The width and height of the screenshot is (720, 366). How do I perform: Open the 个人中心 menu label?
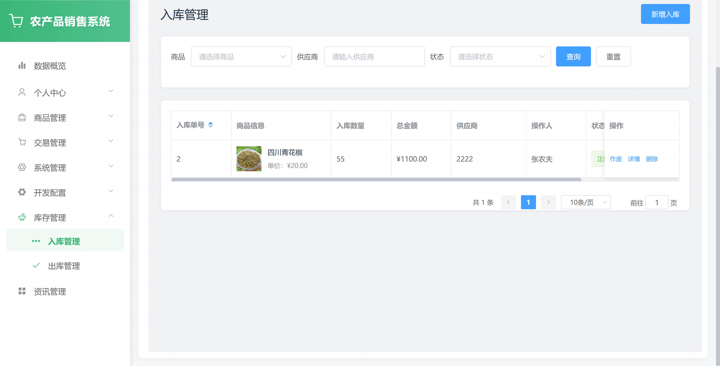50,93
